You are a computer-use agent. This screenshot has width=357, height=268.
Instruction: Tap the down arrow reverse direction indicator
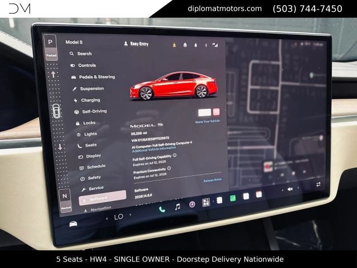(60, 147)
